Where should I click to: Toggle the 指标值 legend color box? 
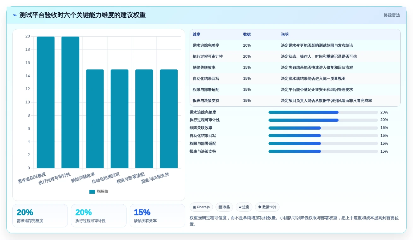92,192
